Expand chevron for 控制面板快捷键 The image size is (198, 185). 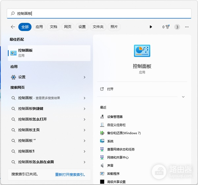tap(84, 109)
